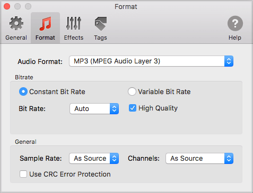Image resolution: width=253 pixels, height=193 pixels.
Task: Click the red close window button
Action: click(x=7, y=6)
